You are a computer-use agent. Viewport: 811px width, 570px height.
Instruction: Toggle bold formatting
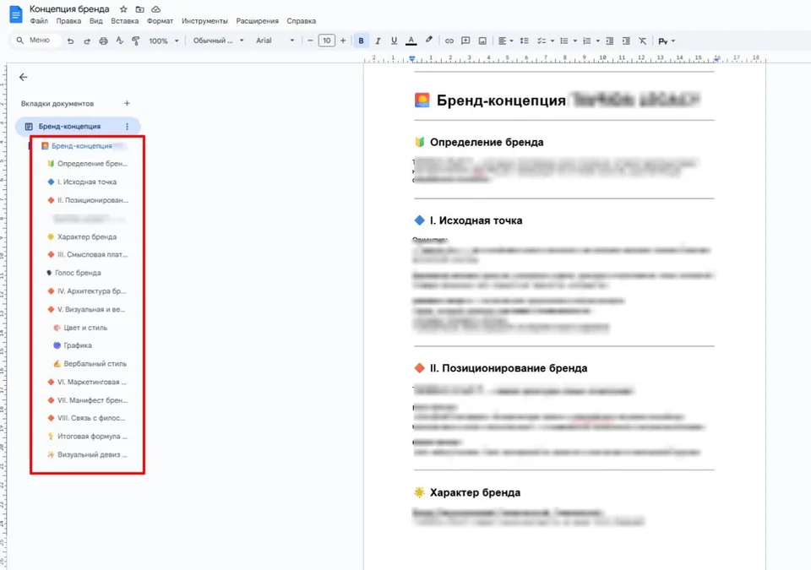point(361,41)
